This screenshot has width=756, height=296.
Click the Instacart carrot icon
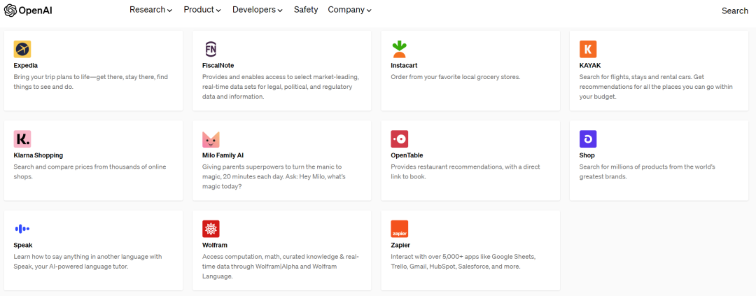(x=399, y=49)
